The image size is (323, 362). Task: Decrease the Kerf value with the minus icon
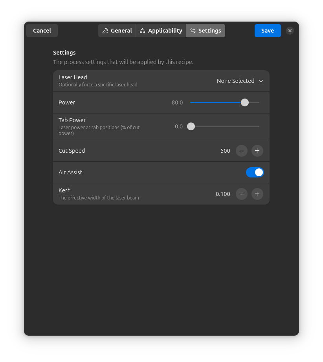pos(241,194)
